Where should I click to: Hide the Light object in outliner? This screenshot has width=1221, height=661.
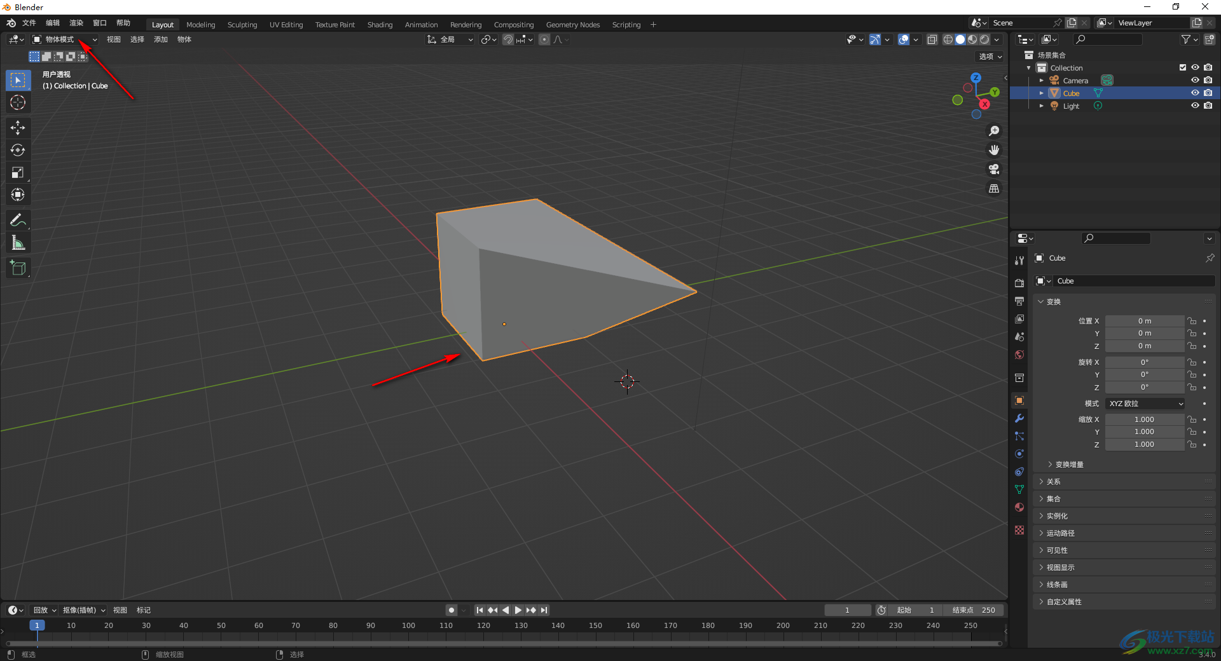click(1195, 106)
